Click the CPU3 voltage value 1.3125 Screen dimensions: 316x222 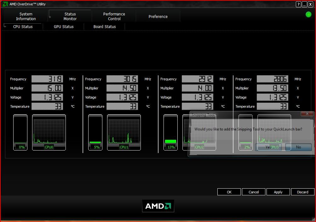click(273, 97)
